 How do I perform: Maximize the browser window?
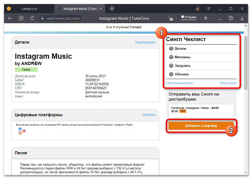click(x=231, y=9)
